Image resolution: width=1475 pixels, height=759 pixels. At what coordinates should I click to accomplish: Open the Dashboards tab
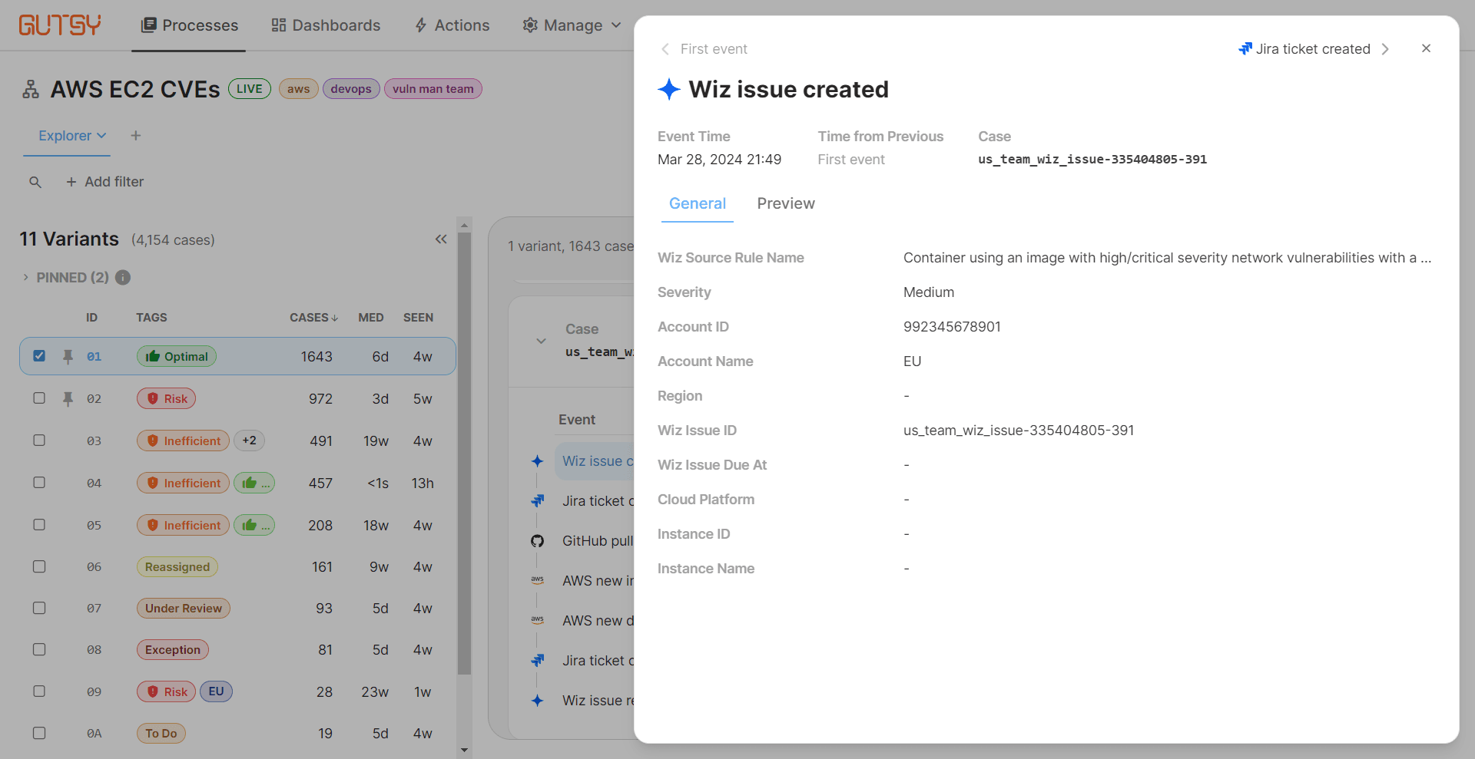click(326, 25)
